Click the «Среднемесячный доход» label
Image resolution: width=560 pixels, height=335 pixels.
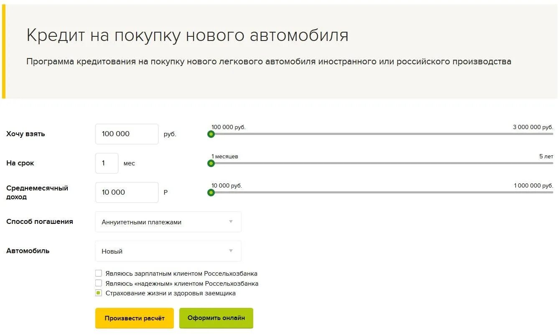(x=37, y=192)
